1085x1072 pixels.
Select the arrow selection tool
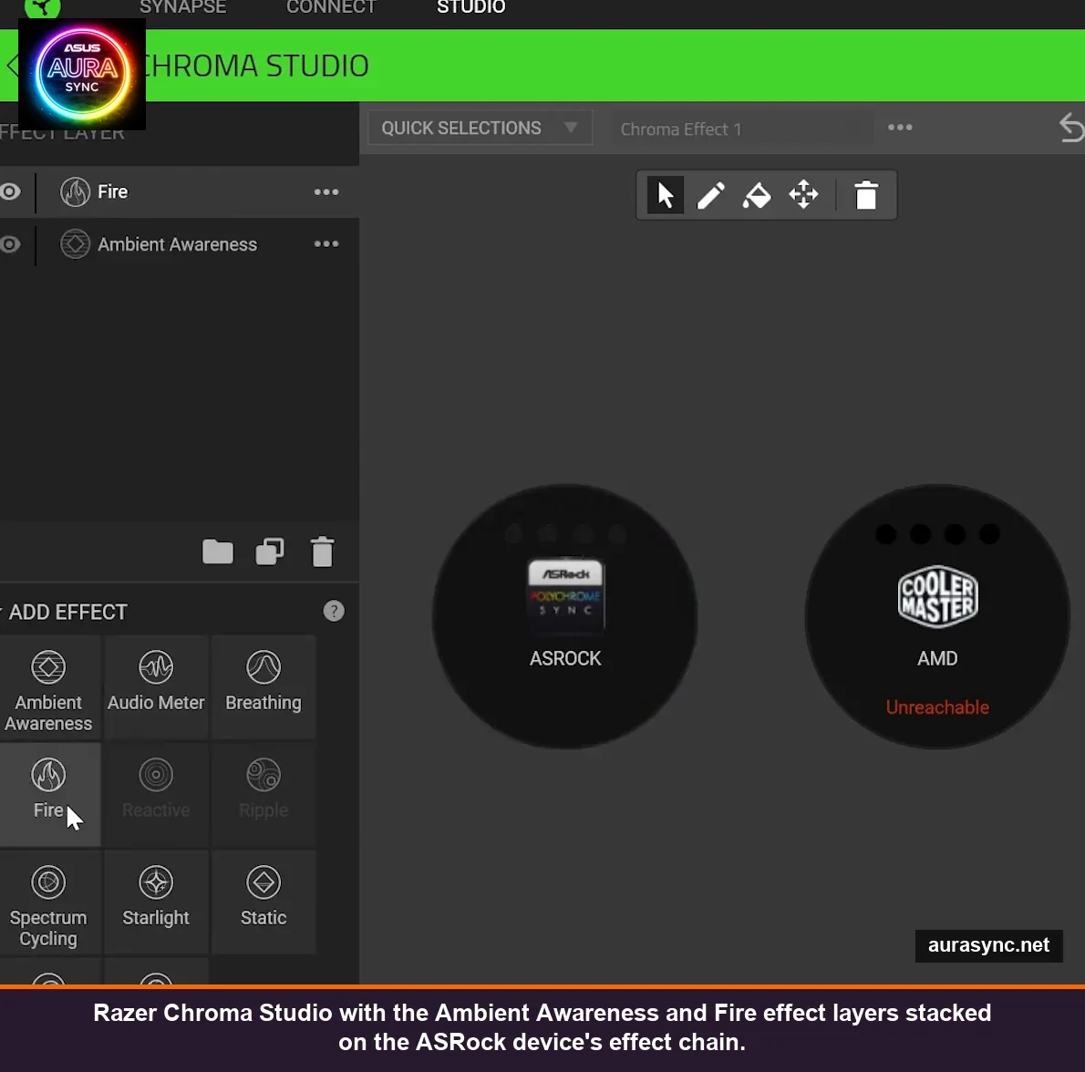665,194
